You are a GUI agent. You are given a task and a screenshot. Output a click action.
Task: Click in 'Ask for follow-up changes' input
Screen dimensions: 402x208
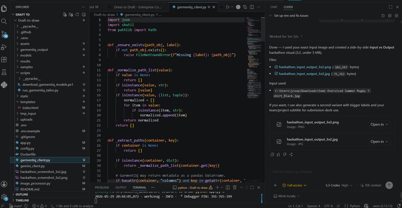(332, 172)
